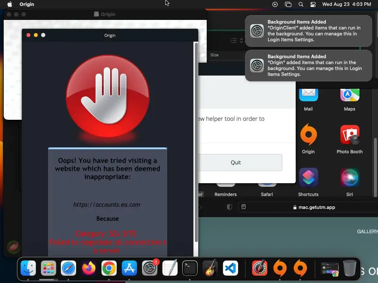Open TextEdit from the Dock
Image resolution: width=378 pixels, height=283 pixels.
pos(170,268)
